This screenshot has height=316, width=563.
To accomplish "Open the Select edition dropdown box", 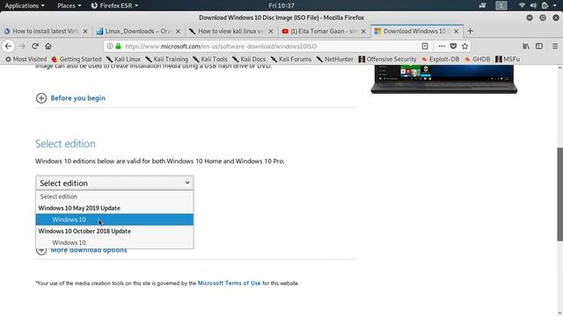I will point(114,183).
